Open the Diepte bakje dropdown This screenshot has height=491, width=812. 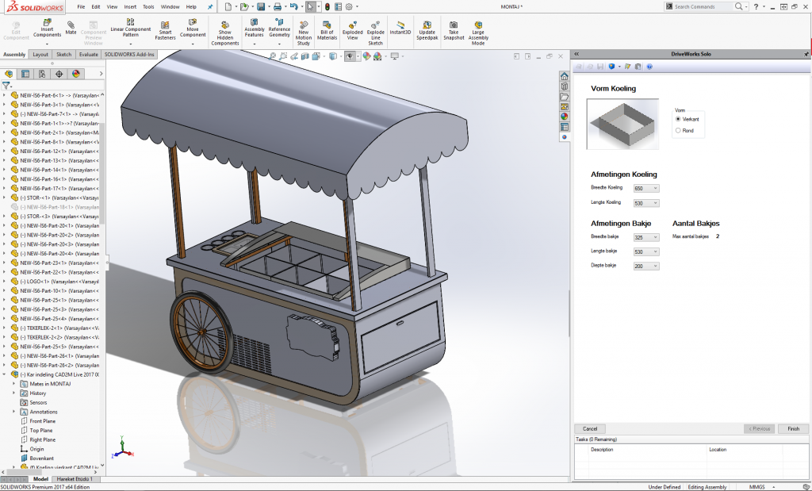(x=646, y=266)
